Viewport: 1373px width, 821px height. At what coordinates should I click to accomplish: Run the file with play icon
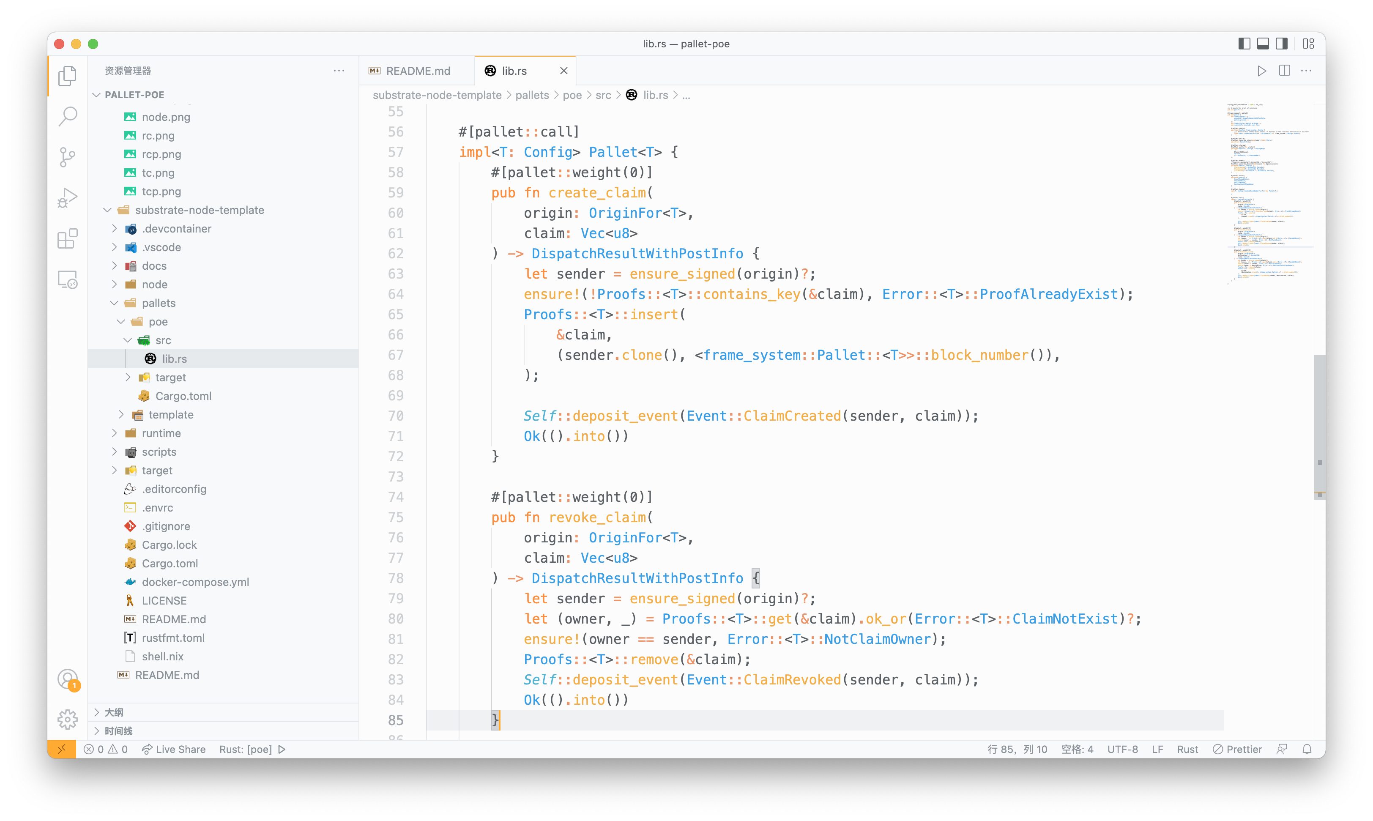tap(1261, 71)
